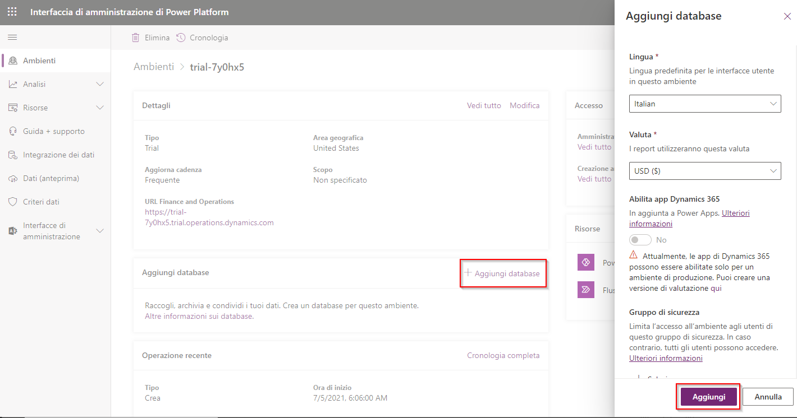Click the Power Apps resource icon
Image resolution: width=797 pixels, height=418 pixels.
pos(586,262)
